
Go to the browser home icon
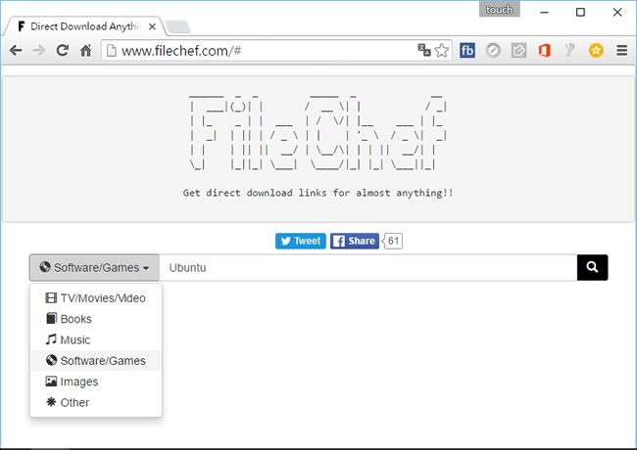(x=85, y=51)
